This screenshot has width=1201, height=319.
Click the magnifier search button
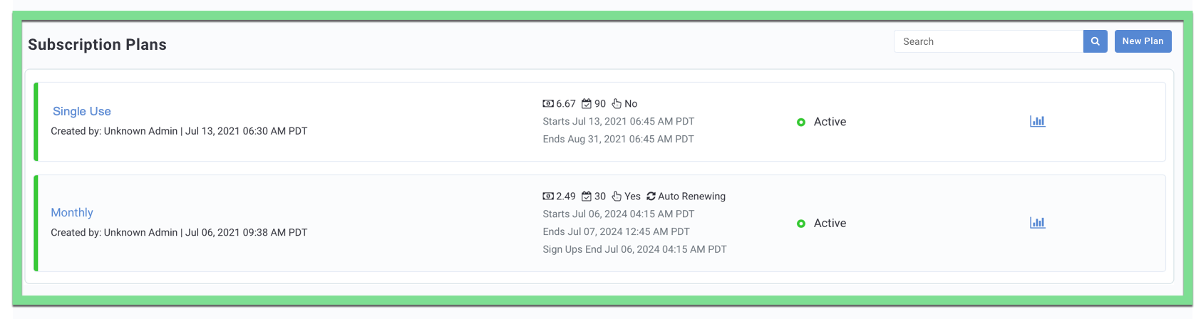[x=1095, y=41]
